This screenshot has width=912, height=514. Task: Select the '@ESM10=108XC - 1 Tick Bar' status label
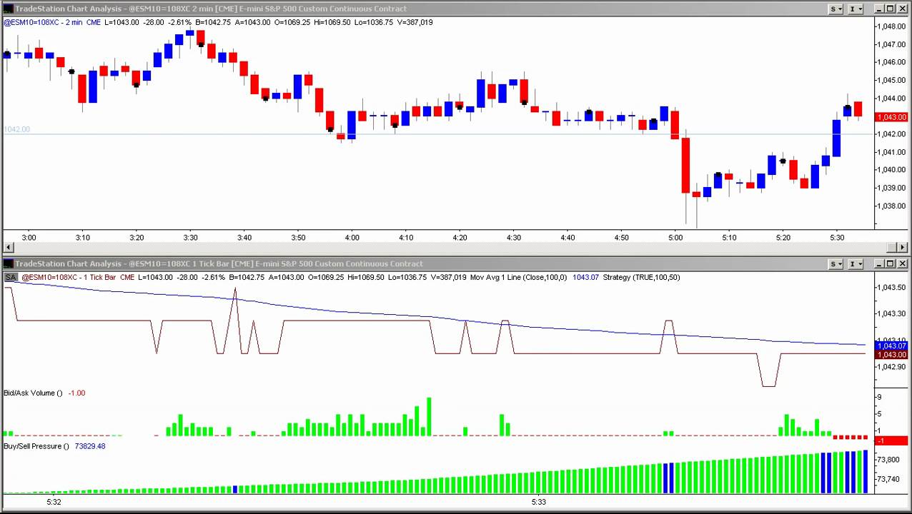[68, 277]
